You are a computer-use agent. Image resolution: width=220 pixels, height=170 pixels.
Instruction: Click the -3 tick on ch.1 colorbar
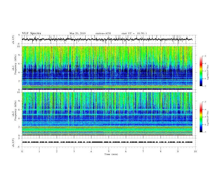(x=205, y=56)
